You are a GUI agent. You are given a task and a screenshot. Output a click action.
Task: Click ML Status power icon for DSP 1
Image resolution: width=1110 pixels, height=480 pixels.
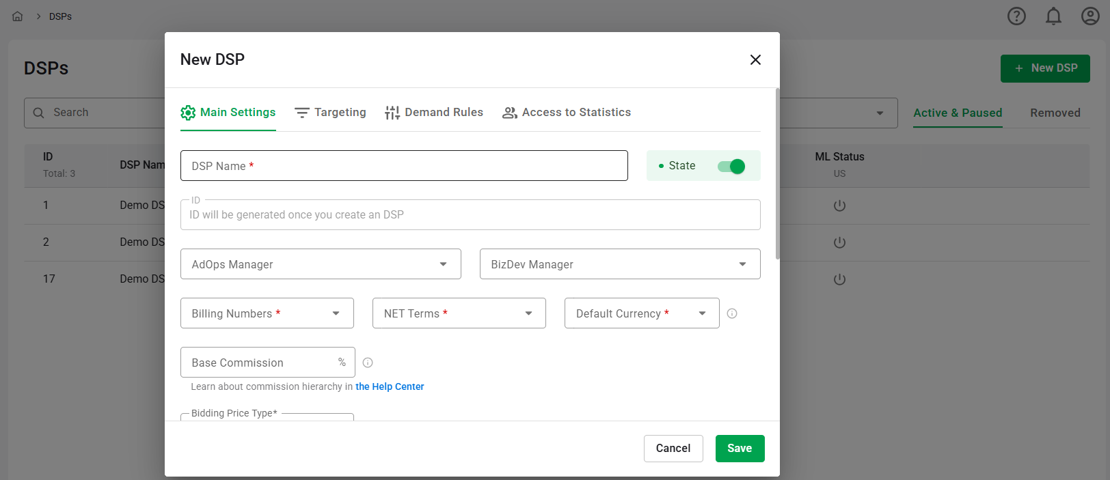click(x=839, y=206)
